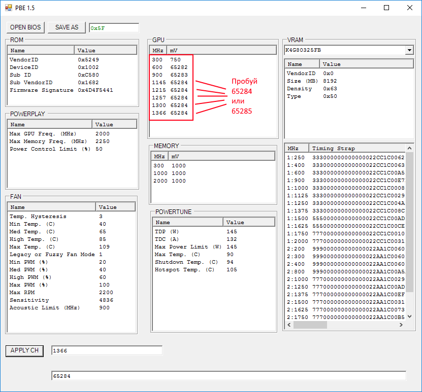Click the PBE 1.5 app icon
The width and height of the screenshot is (422, 392).
(x=8, y=8)
